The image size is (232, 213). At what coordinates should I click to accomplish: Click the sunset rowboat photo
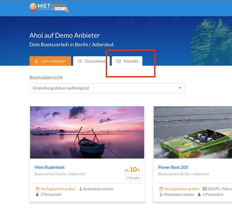pos(87,132)
